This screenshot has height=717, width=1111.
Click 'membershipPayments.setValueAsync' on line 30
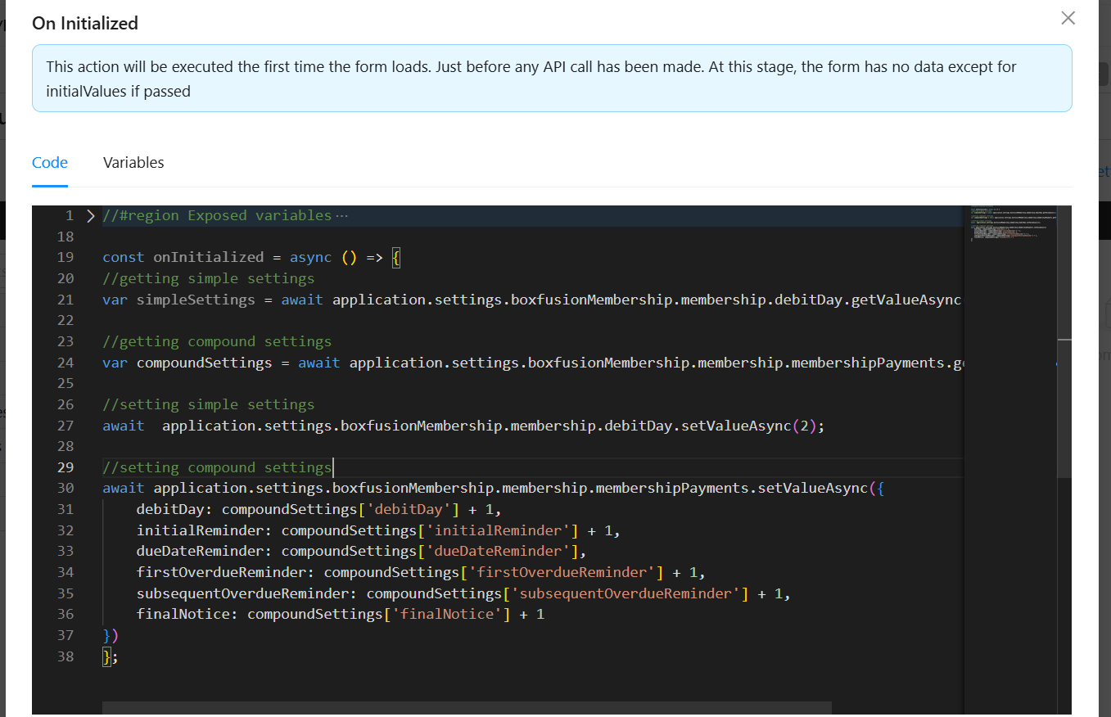click(731, 489)
